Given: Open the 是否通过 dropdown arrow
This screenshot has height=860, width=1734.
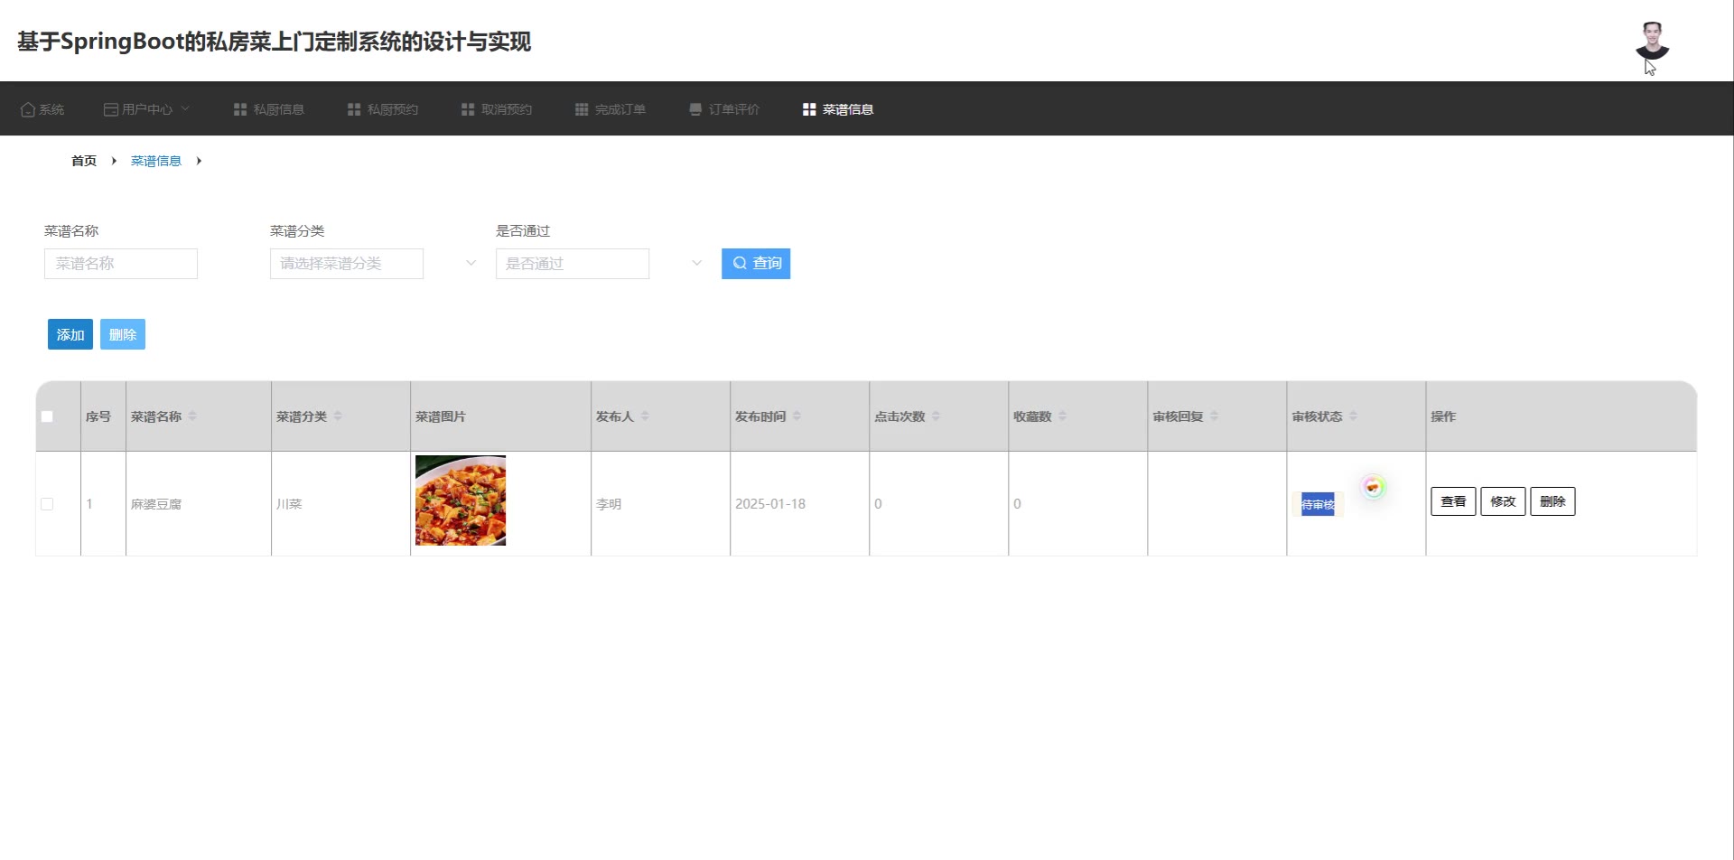Looking at the screenshot, I should coord(696,263).
